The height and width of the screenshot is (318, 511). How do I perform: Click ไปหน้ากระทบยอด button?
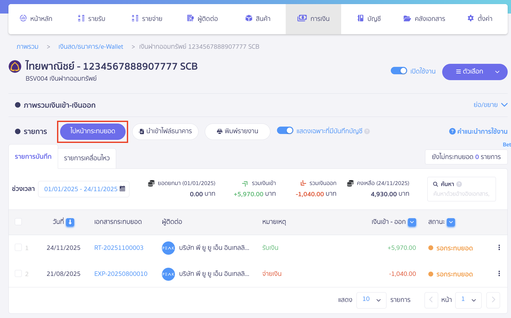(93, 131)
